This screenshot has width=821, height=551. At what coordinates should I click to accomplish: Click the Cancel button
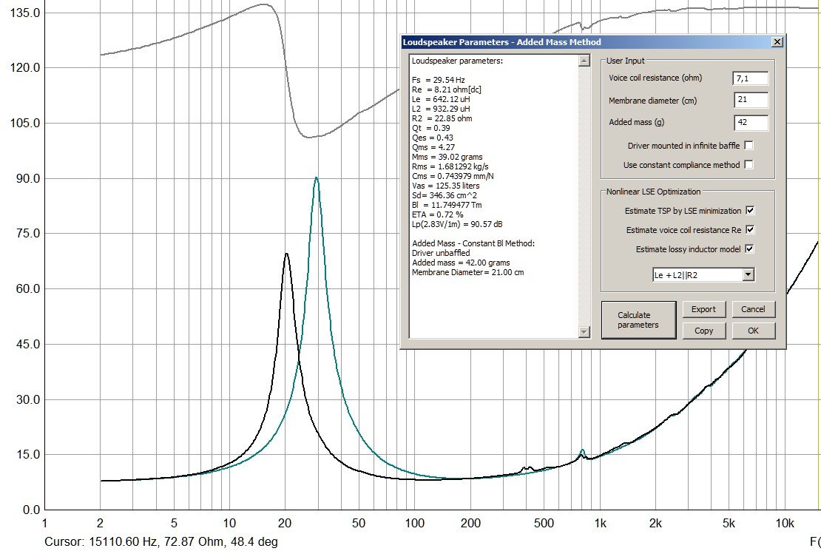click(x=753, y=309)
